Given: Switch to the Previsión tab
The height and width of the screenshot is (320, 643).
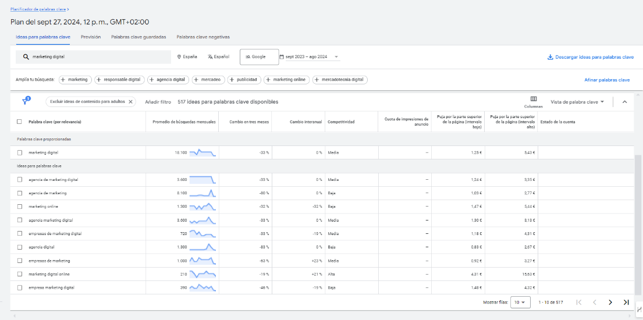Looking at the screenshot, I should pyautogui.click(x=91, y=37).
